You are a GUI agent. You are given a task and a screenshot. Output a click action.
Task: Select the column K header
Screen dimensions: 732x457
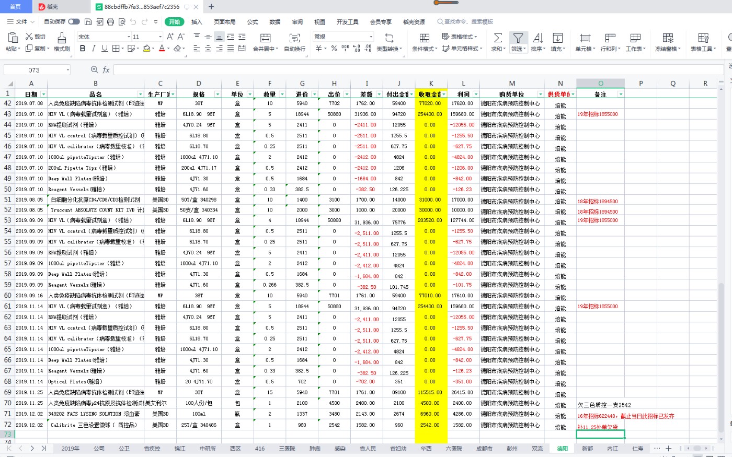coord(431,84)
